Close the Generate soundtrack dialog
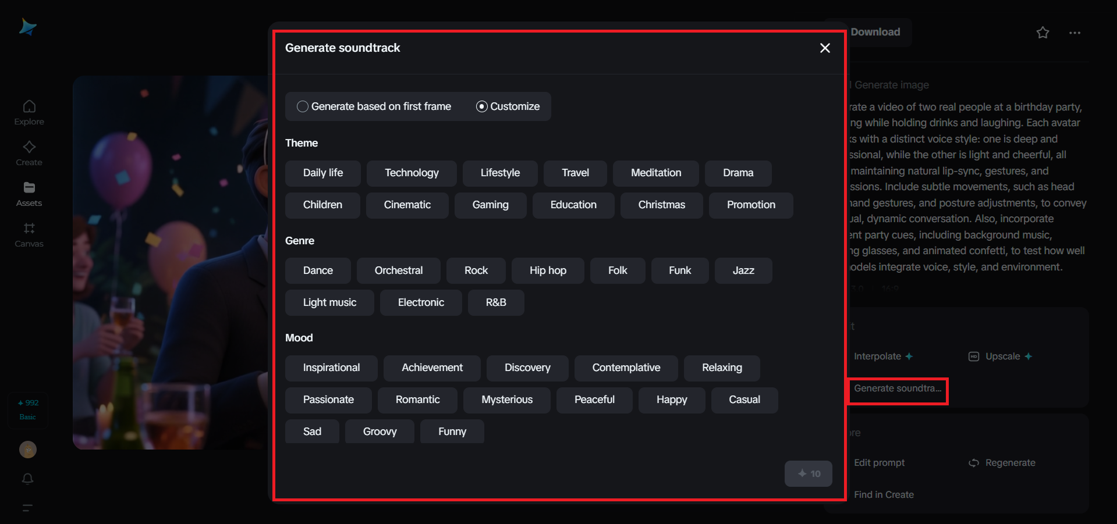Screen dimensions: 1117x524 [825, 48]
